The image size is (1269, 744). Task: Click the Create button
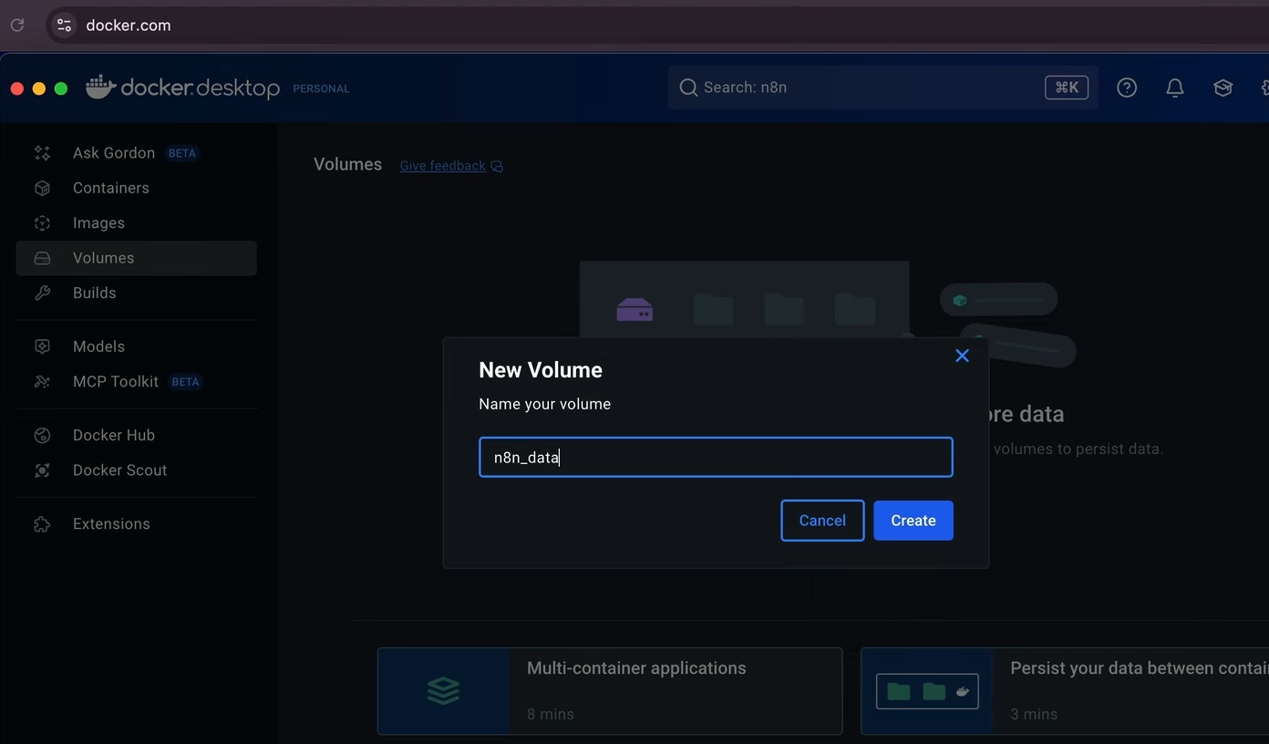click(913, 521)
